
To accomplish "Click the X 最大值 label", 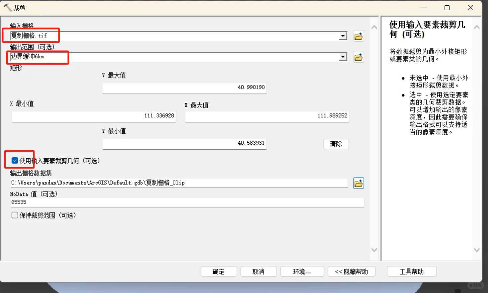I will (x=197, y=105).
